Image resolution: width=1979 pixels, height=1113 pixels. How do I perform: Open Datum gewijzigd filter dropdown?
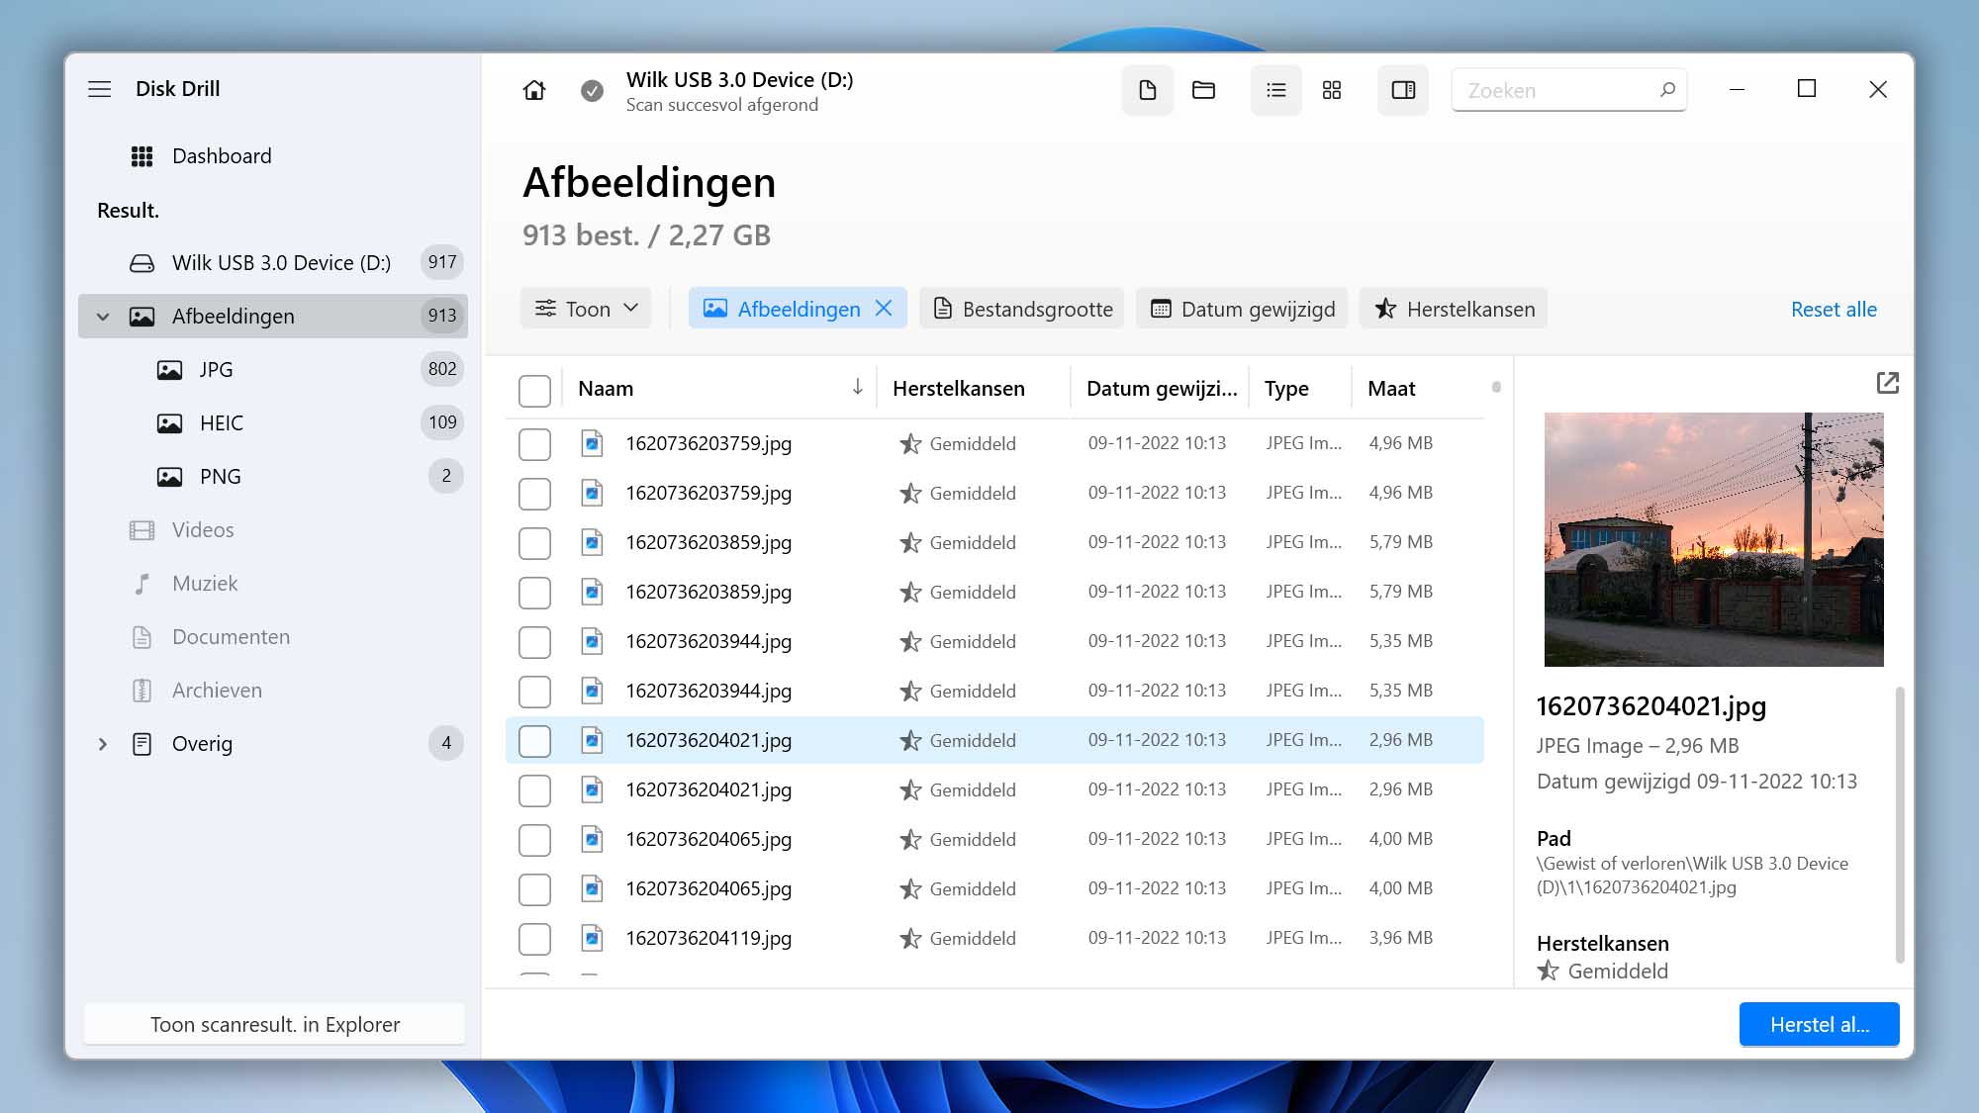point(1242,309)
